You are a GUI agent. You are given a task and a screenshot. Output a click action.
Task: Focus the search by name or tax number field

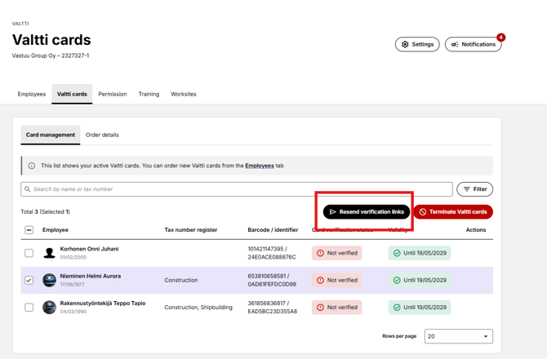(237, 189)
